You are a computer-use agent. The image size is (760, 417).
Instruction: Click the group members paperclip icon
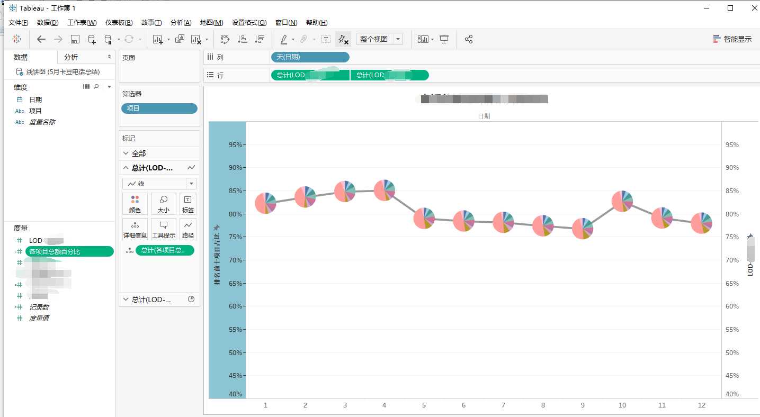pyautogui.click(x=303, y=39)
